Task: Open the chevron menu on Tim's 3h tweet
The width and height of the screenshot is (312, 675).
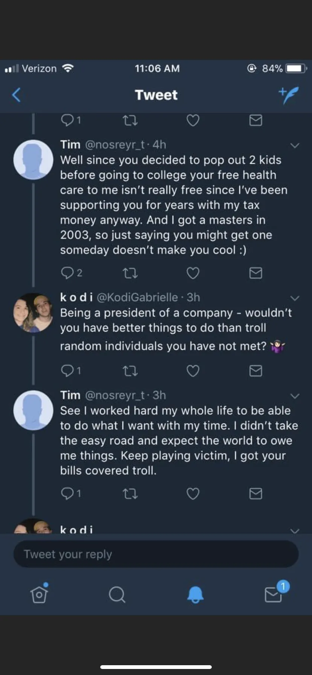Action: 295,396
